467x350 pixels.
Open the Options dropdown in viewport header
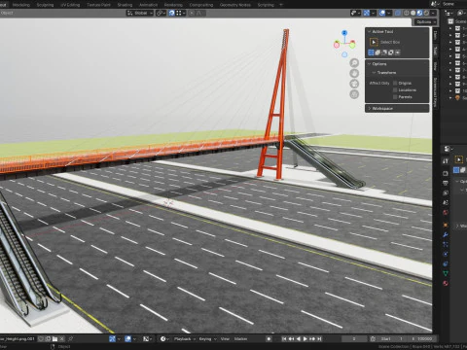point(426,22)
